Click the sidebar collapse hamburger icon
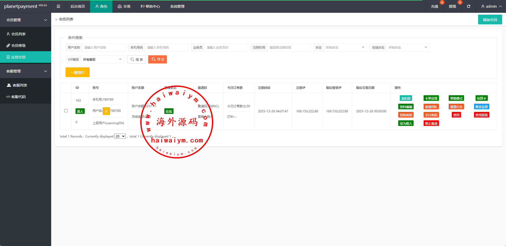Image resolution: width=506 pixels, height=246 pixels. [58, 6]
